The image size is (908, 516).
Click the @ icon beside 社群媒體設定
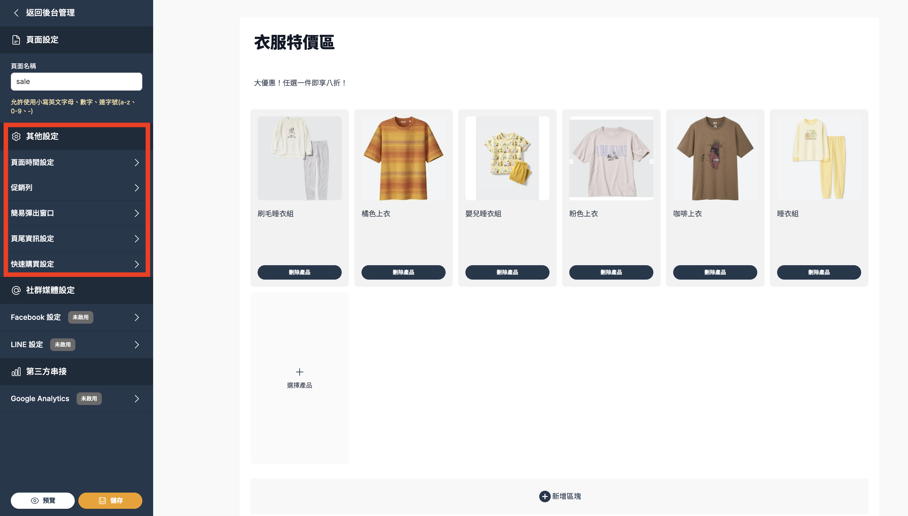tap(16, 290)
